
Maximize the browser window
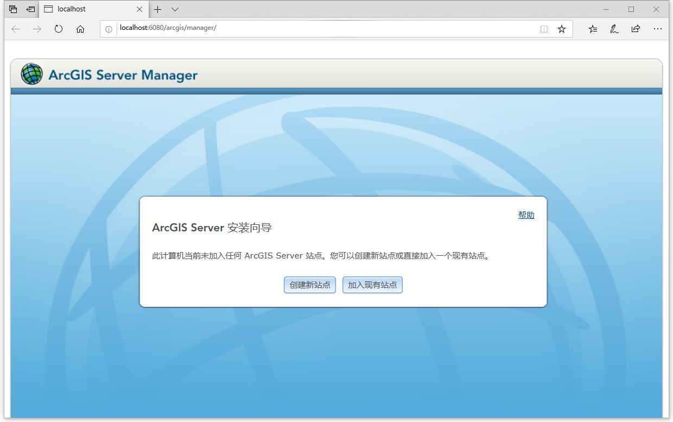[631, 9]
